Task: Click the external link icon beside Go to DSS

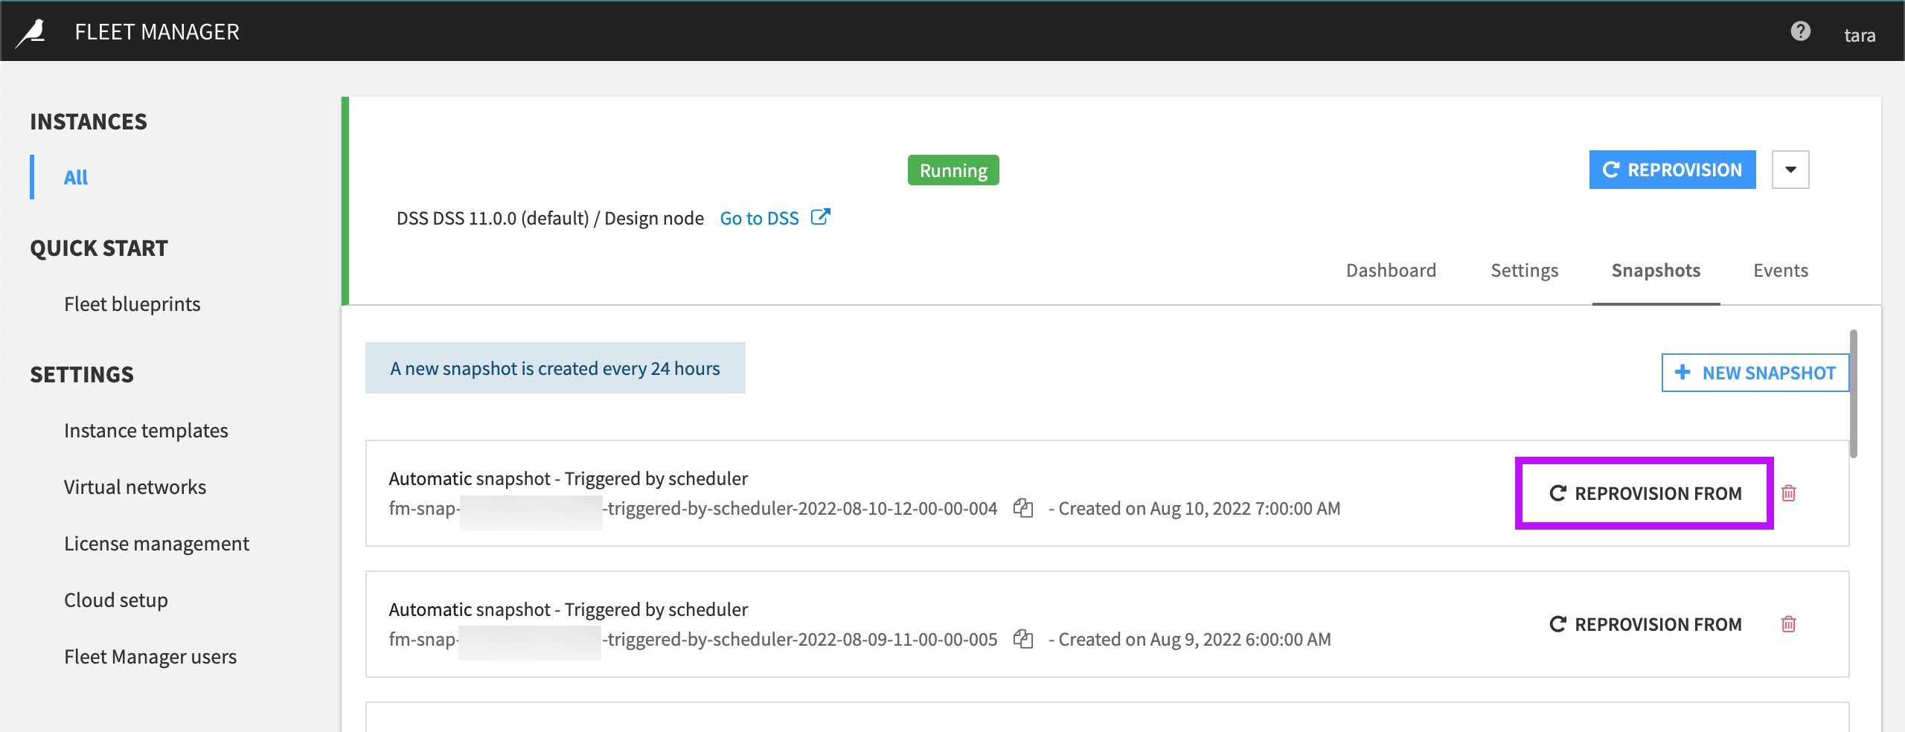Action: point(821,216)
